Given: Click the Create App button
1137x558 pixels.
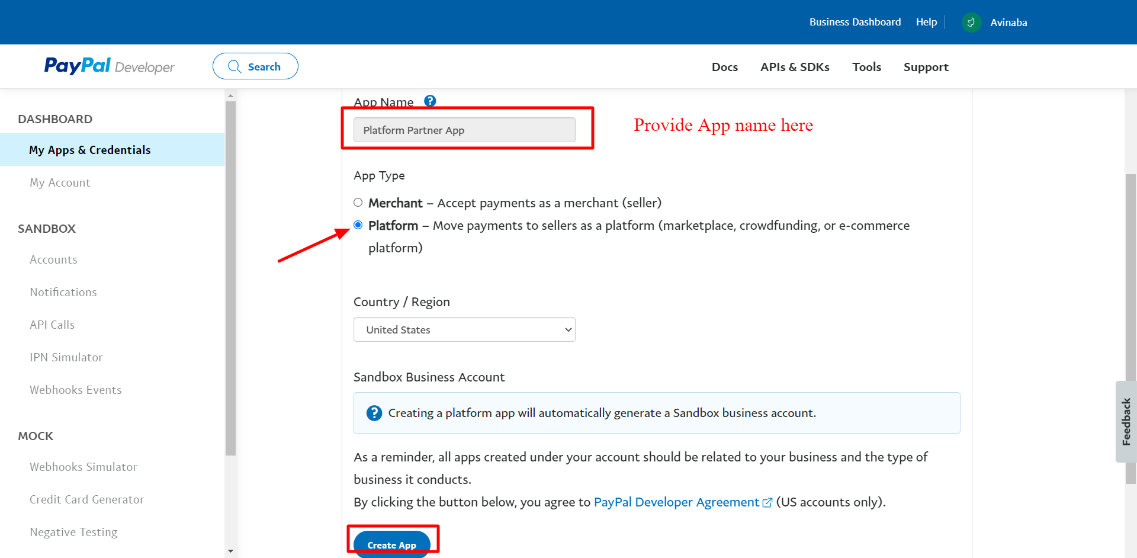Looking at the screenshot, I should click(x=392, y=544).
